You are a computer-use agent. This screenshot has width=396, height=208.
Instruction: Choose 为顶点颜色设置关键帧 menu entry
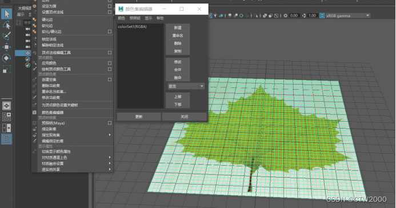(x=59, y=105)
